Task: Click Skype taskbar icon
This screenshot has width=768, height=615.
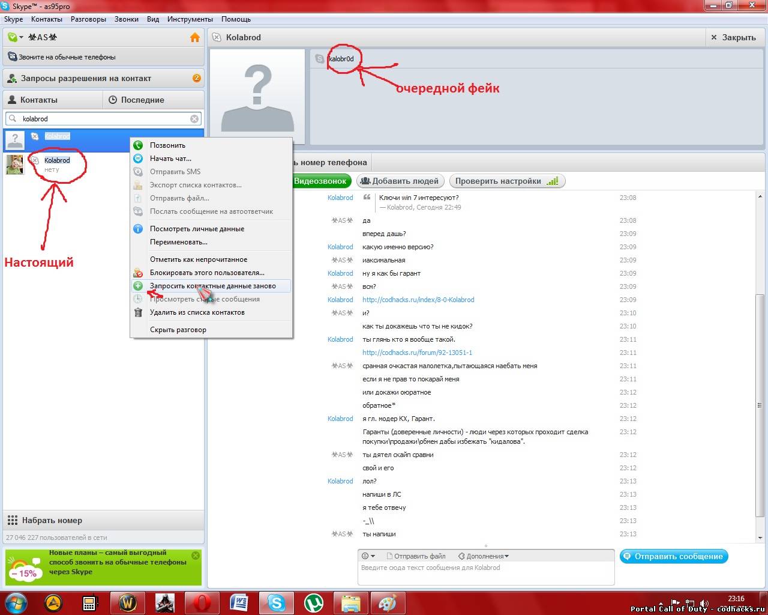Action: 276,602
